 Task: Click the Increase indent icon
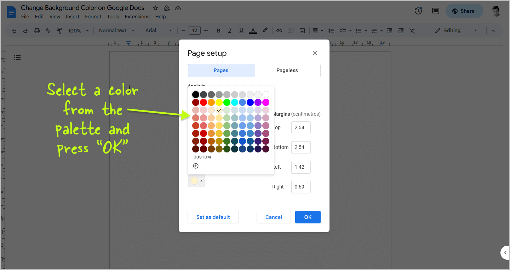[x=401, y=31]
